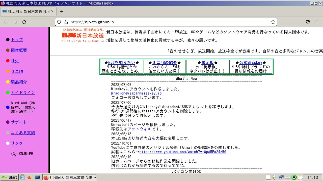Click the ミニFMの紹介 link
The image size is (323, 181).
pyautogui.click(x=165, y=63)
